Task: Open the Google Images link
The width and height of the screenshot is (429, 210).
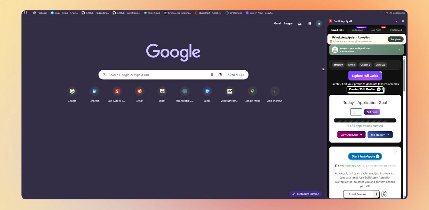Action: 288,24
